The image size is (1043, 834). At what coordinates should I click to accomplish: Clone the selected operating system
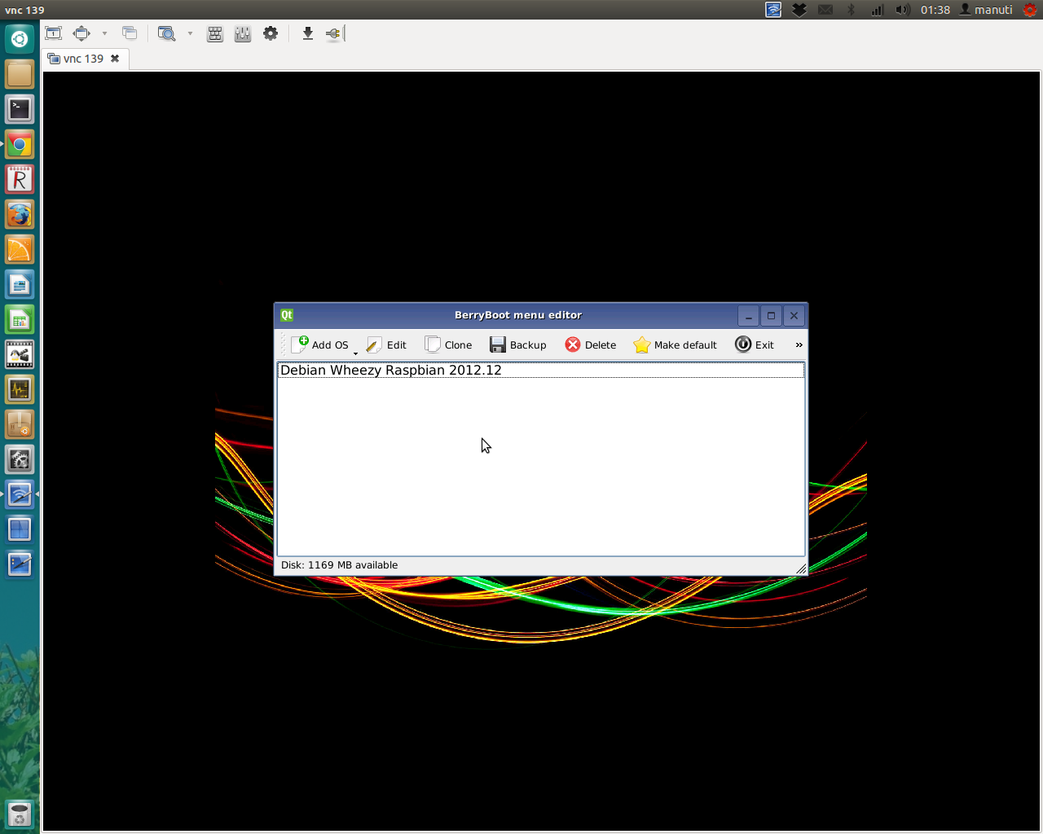click(448, 345)
